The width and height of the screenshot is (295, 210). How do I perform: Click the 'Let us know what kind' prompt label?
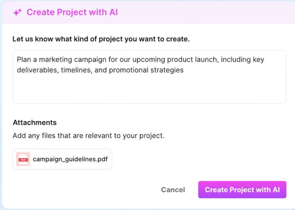pyautogui.click(x=101, y=39)
